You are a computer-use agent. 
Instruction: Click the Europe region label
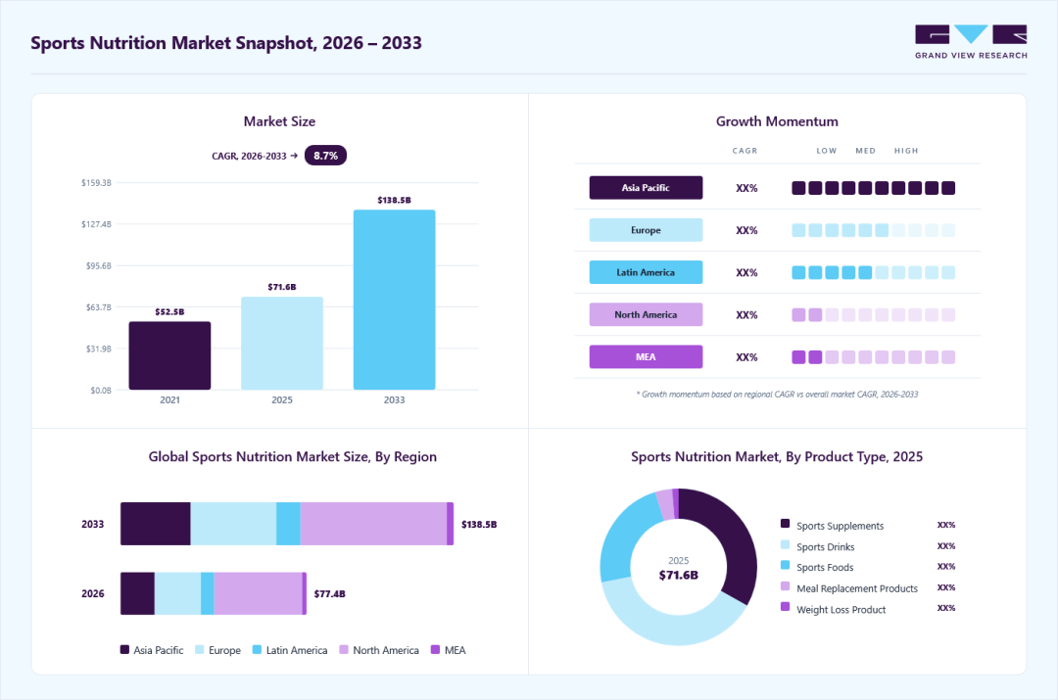click(646, 230)
